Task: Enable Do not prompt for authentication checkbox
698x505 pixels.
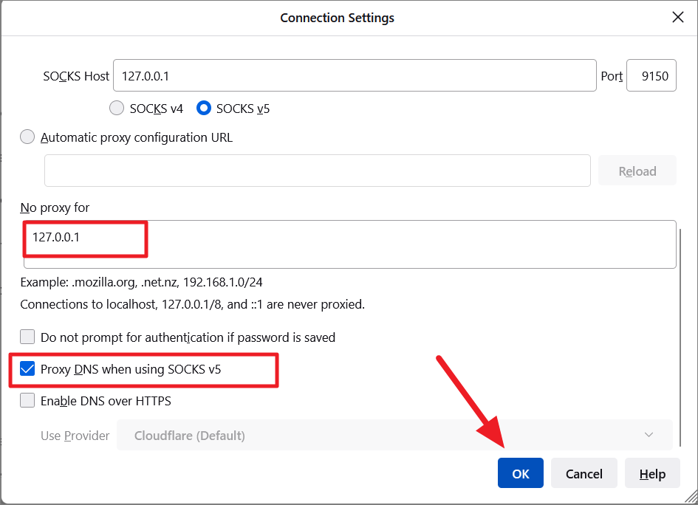Action: click(x=27, y=337)
